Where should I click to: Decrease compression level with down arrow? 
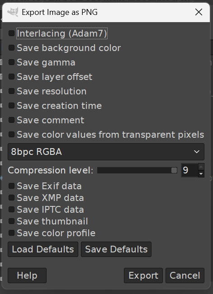[x=201, y=174]
